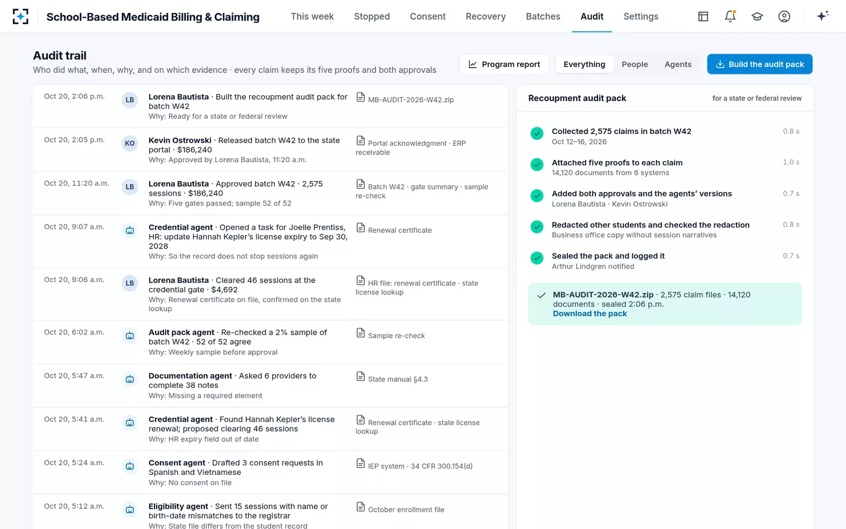This screenshot has width=846, height=529.
Task: Open the graduation cap training icon
Action: (757, 16)
